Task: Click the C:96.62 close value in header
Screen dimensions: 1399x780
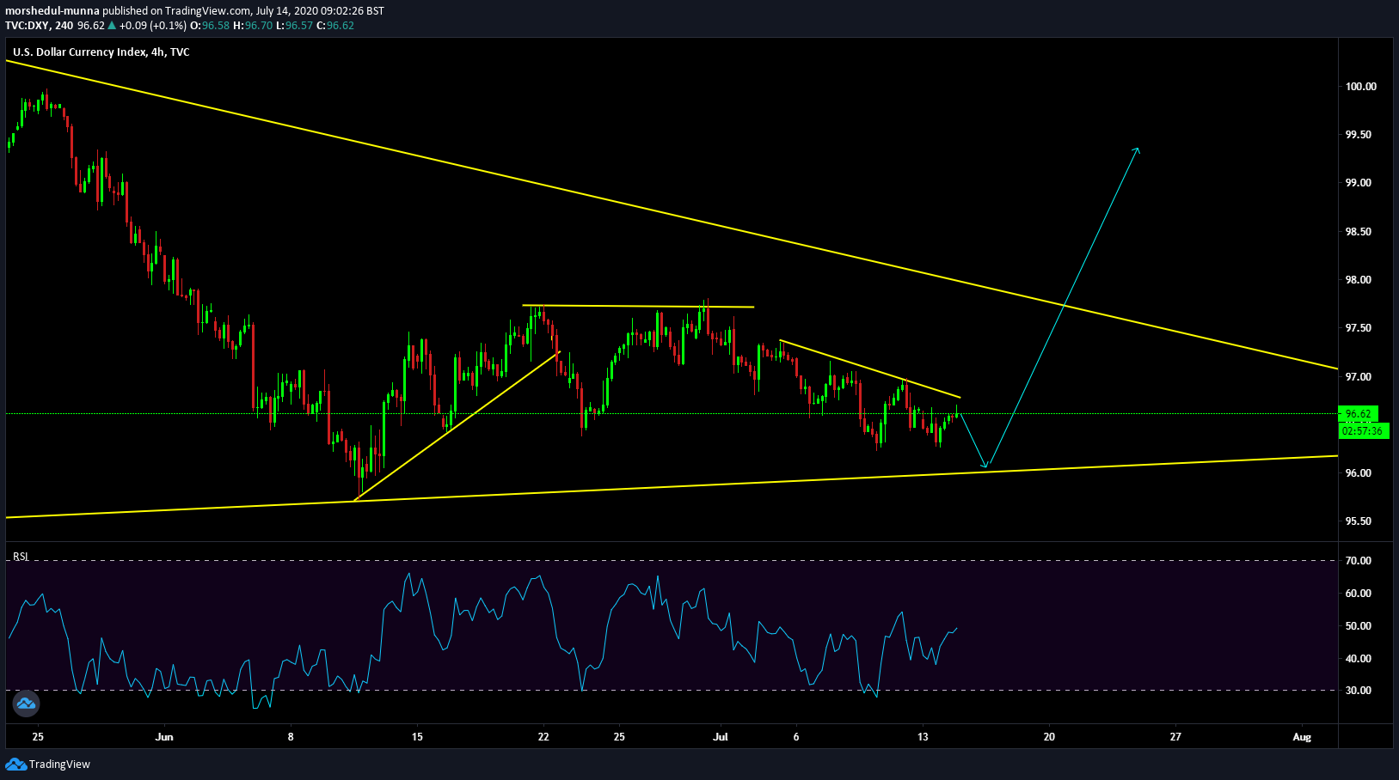Action: pos(335,26)
